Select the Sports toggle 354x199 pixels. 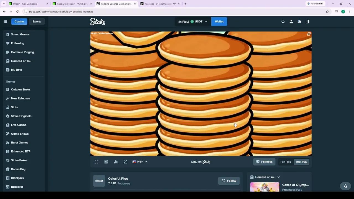[37, 22]
